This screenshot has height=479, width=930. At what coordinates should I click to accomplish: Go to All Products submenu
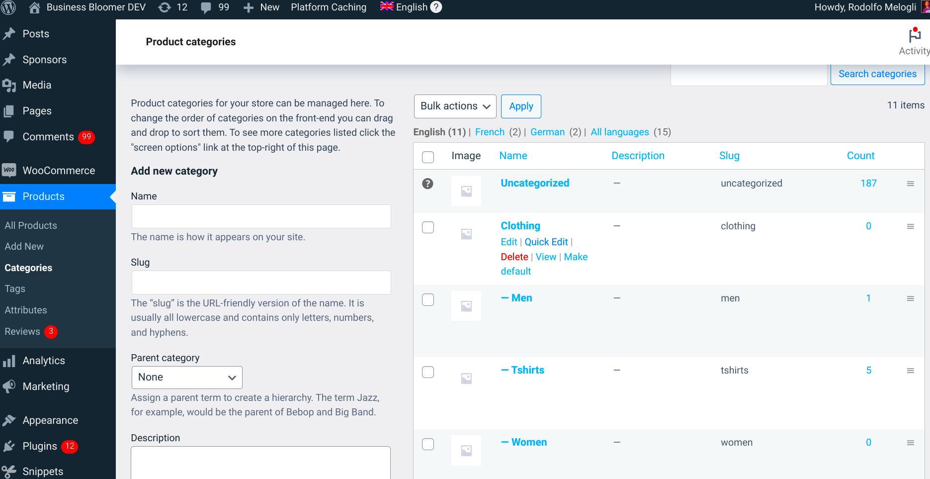pyautogui.click(x=31, y=225)
